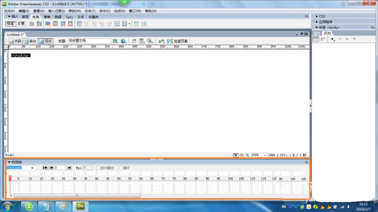Expand the CSS panel group
The height and width of the screenshot is (212, 378).
[317, 16]
